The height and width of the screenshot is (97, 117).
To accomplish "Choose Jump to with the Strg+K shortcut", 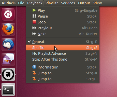I will 63,73.
